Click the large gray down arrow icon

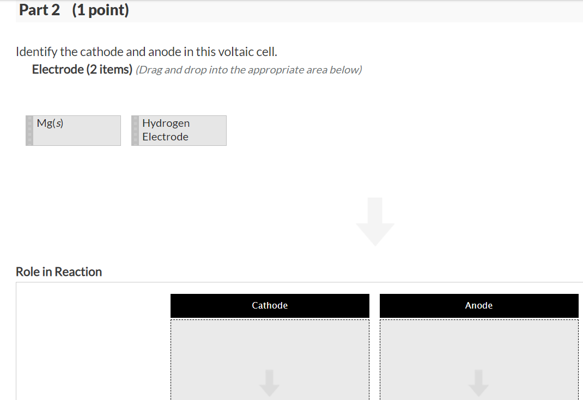coord(375,221)
